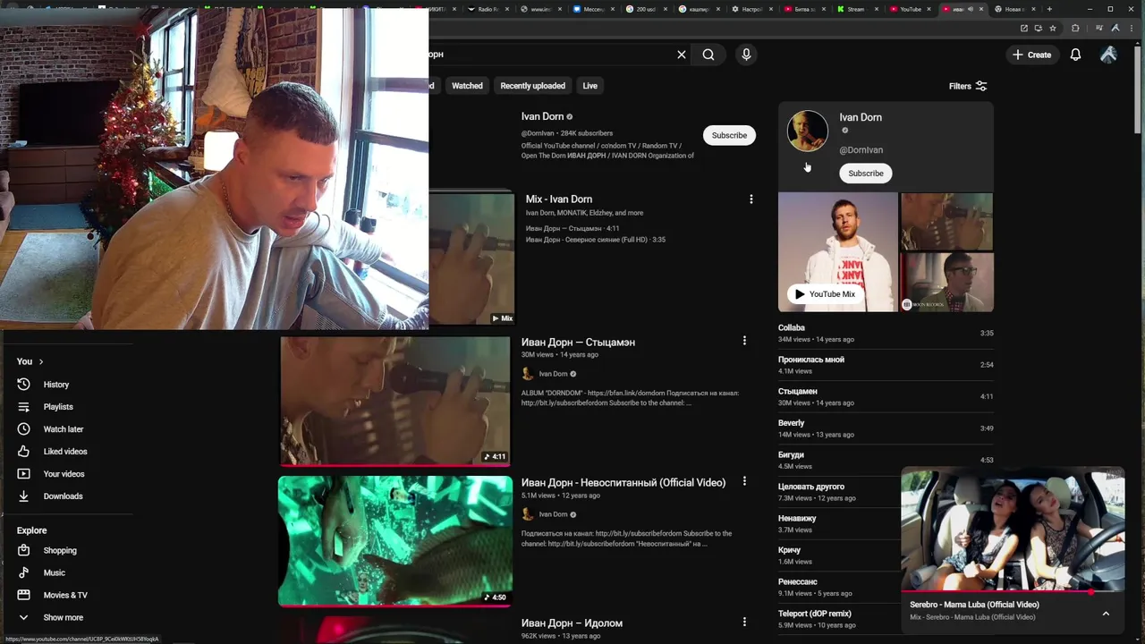
Task: Click the Create button
Action: (1031, 55)
